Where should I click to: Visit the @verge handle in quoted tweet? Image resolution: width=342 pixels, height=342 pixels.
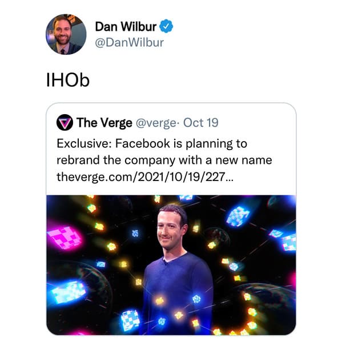point(156,123)
